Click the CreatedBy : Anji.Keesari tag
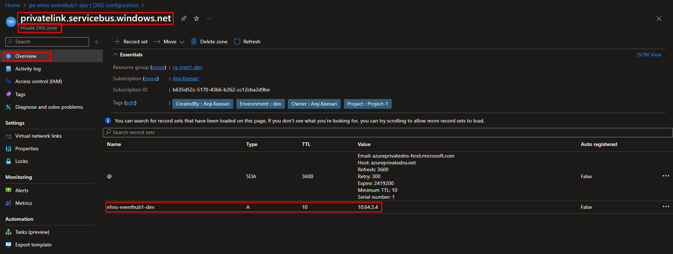The height and width of the screenshot is (254, 673). pyautogui.click(x=203, y=104)
